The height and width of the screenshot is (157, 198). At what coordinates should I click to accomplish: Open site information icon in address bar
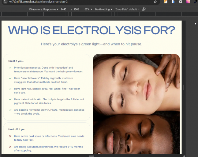(5, 2)
